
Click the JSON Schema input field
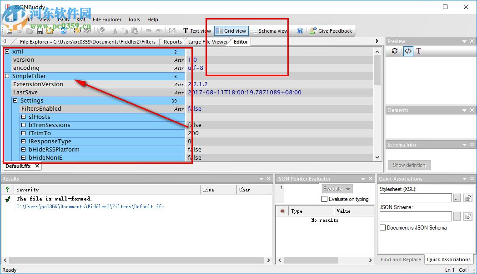[x=415, y=216]
